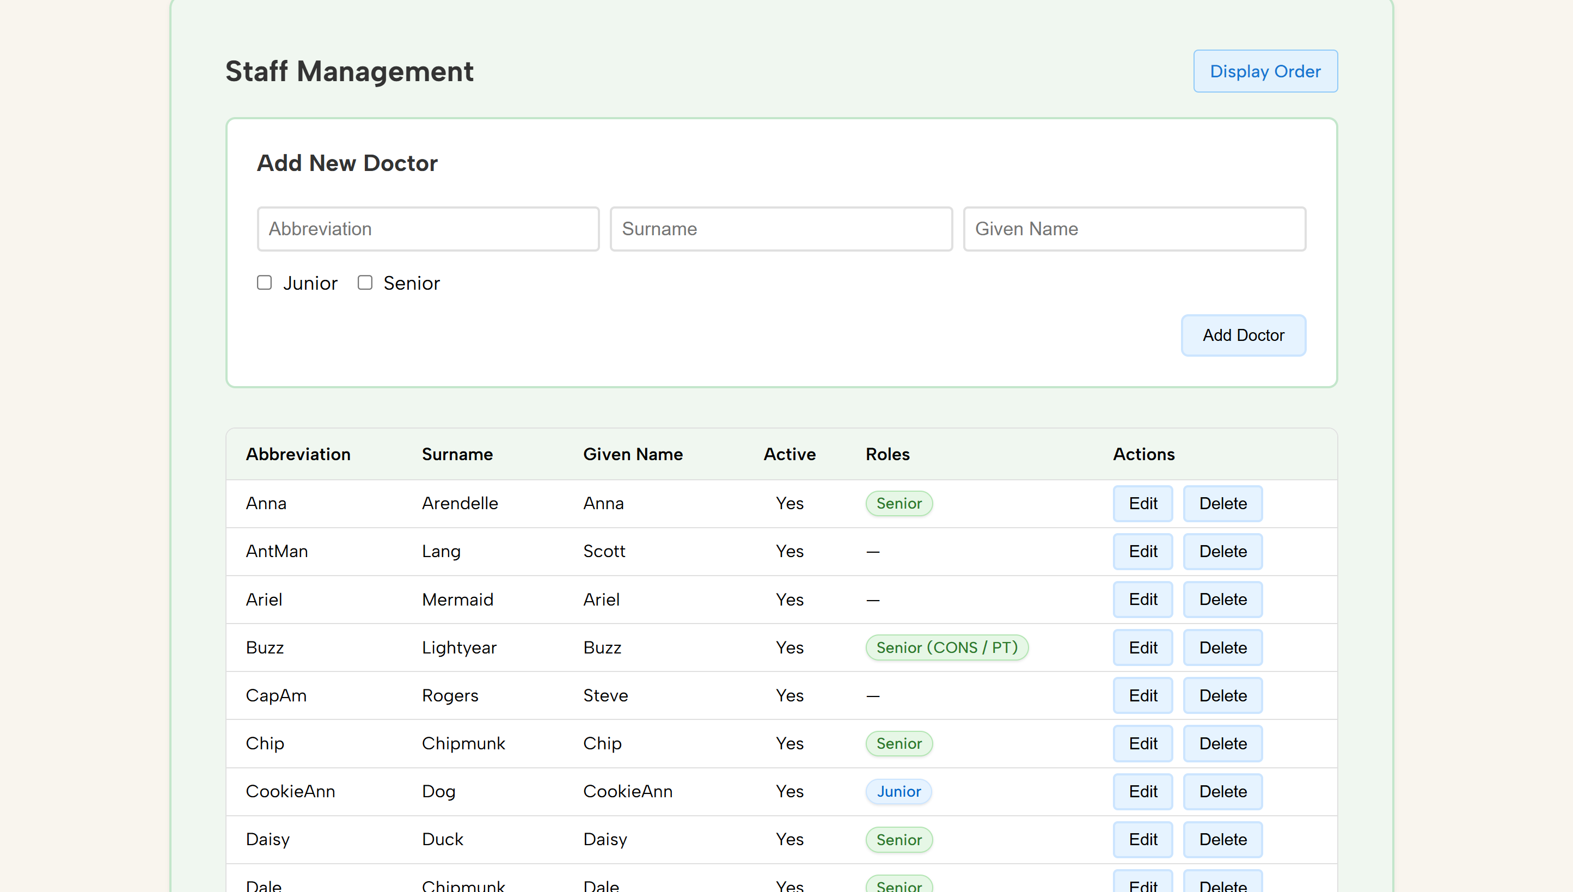Click the Add Doctor button
The width and height of the screenshot is (1573, 892).
pyautogui.click(x=1244, y=335)
